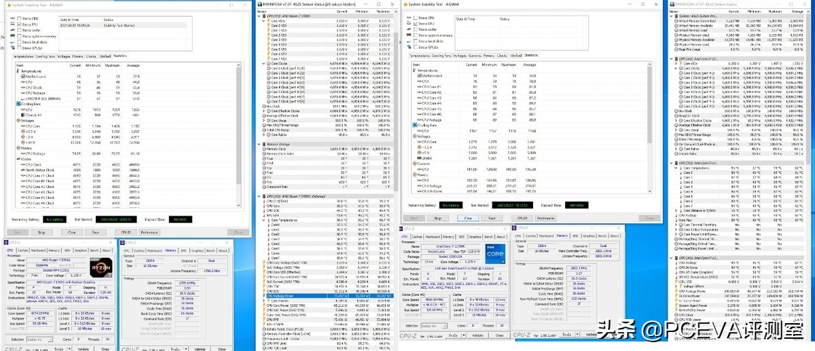Click Cooling Fans icon above Chassis #1 row
815x351 pixels.
pyautogui.click(x=18, y=103)
